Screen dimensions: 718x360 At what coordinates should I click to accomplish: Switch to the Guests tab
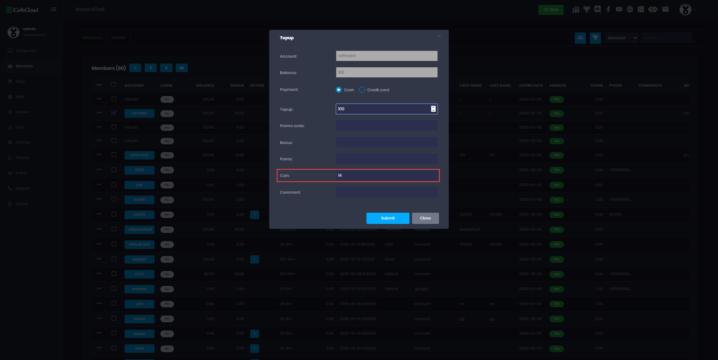coord(118,38)
